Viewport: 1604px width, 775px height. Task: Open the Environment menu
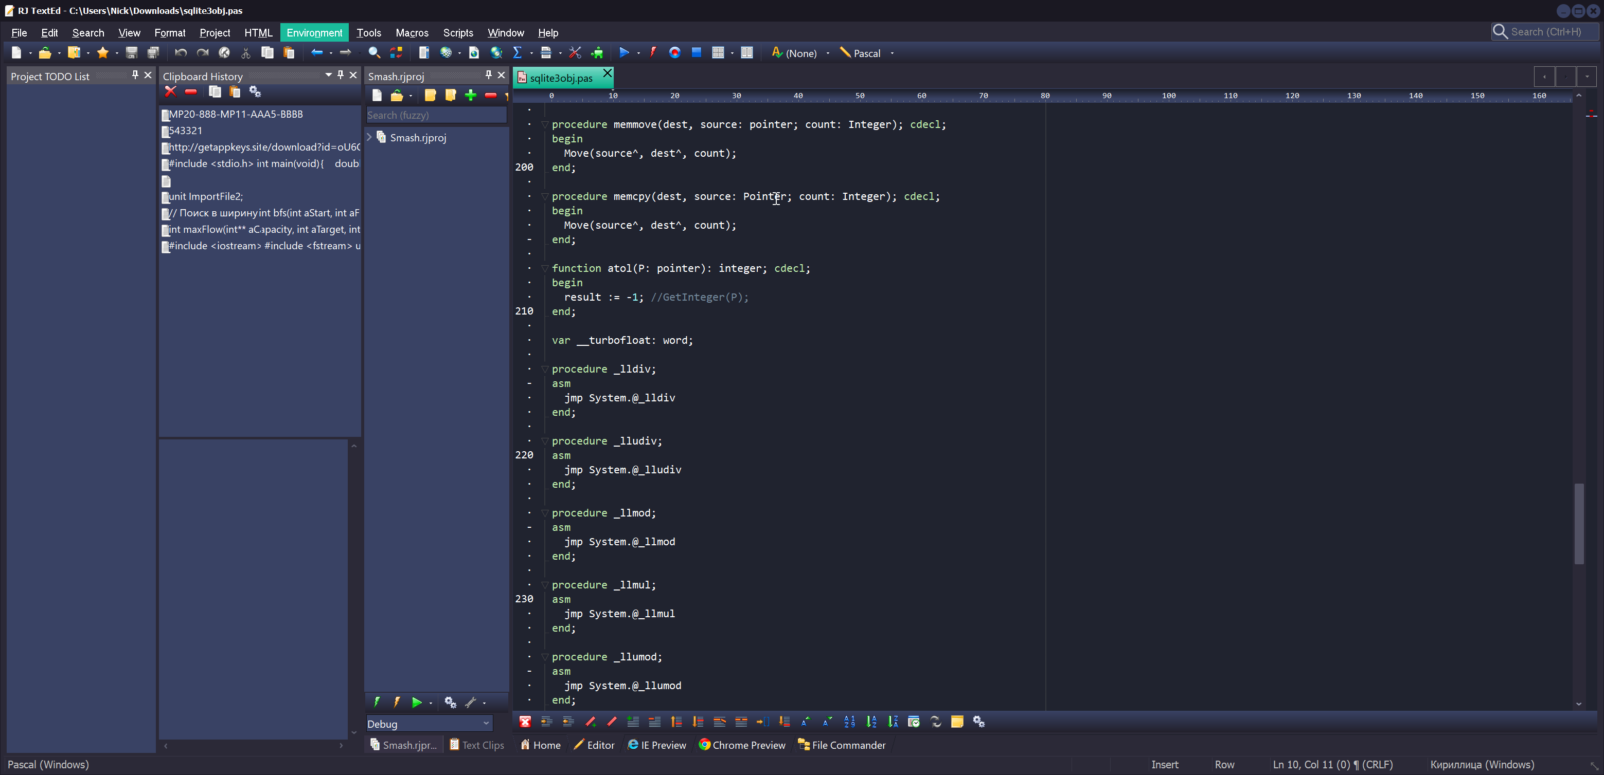pyautogui.click(x=314, y=33)
